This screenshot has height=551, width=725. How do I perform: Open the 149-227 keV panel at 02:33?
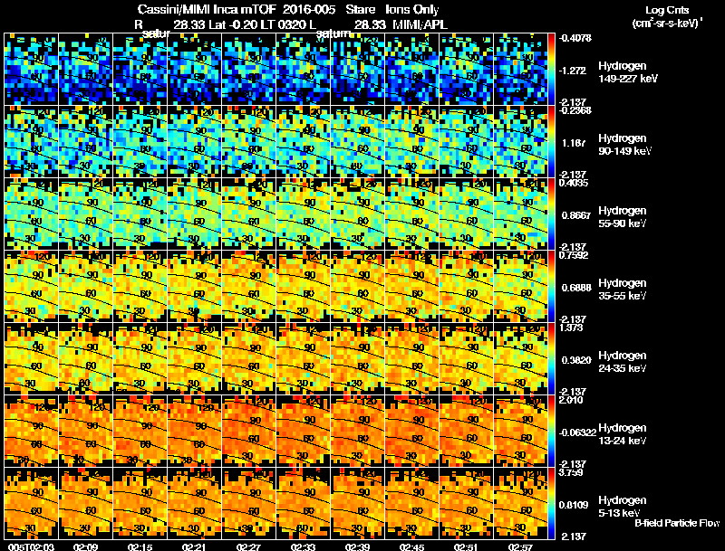coord(304,70)
